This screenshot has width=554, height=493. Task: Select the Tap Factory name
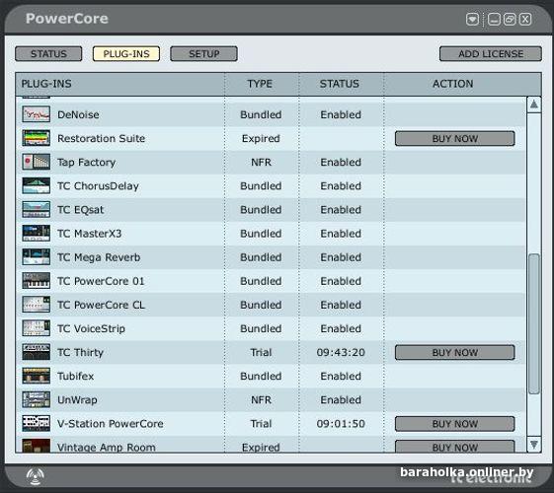[87, 163]
